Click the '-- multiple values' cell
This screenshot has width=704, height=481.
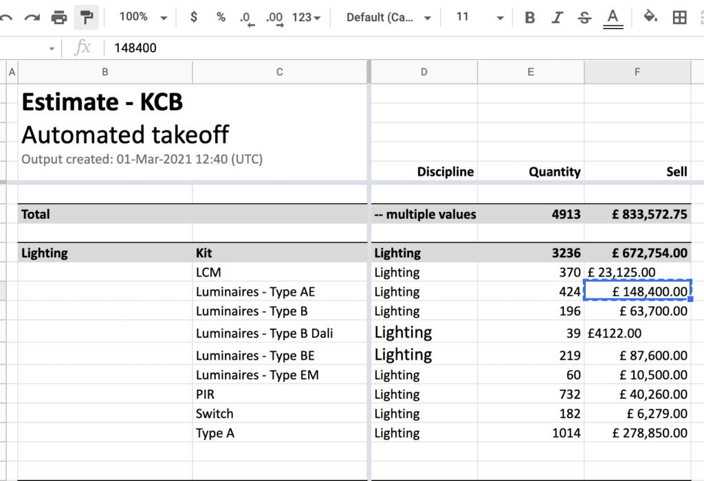click(424, 214)
